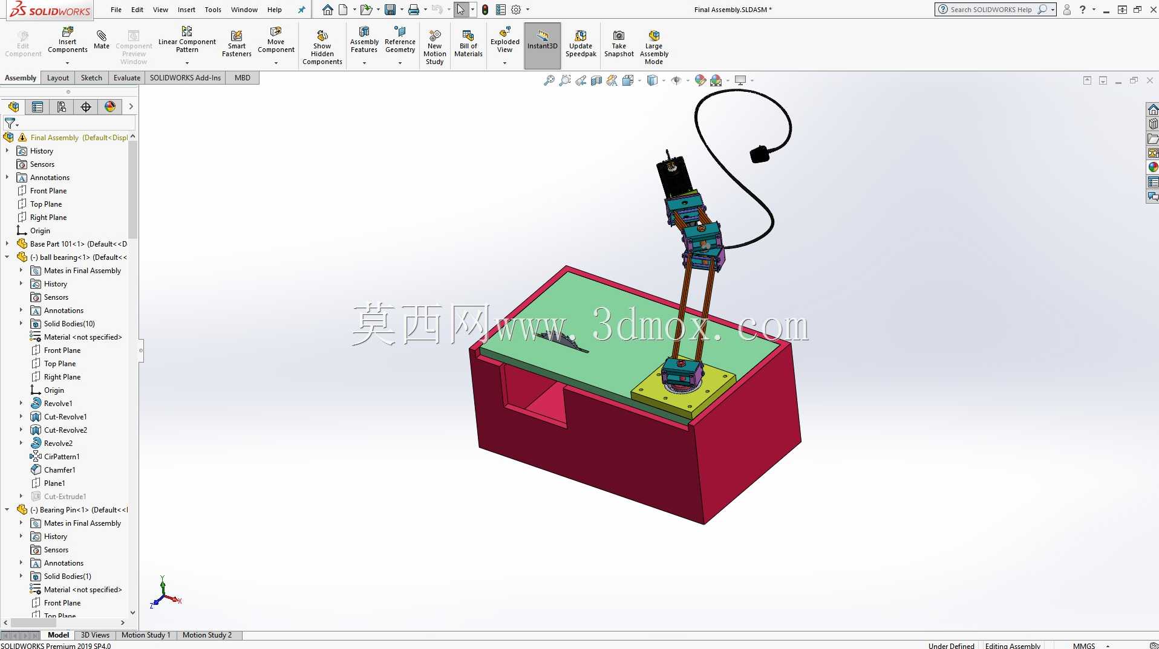Open the Exploded View dropdown arrow
Viewport: 1159px width, 649px height.
504,63
